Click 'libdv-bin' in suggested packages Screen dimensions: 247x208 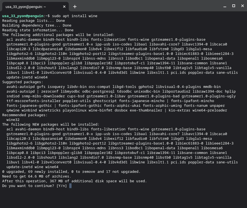click(x=77, y=87)
